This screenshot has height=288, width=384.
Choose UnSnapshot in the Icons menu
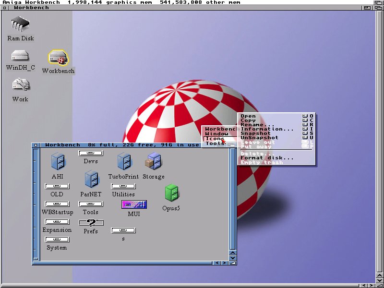tap(276, 138)
